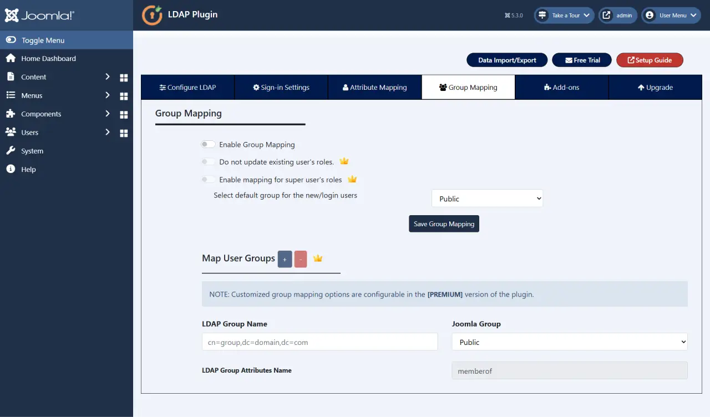Click the Joomla 5.3.0 version badge
710x417 pixels.
point(514,16)
